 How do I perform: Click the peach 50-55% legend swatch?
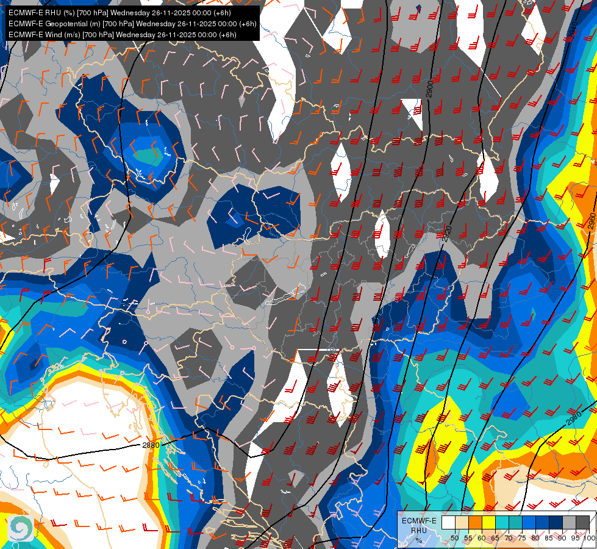[462, 522]
